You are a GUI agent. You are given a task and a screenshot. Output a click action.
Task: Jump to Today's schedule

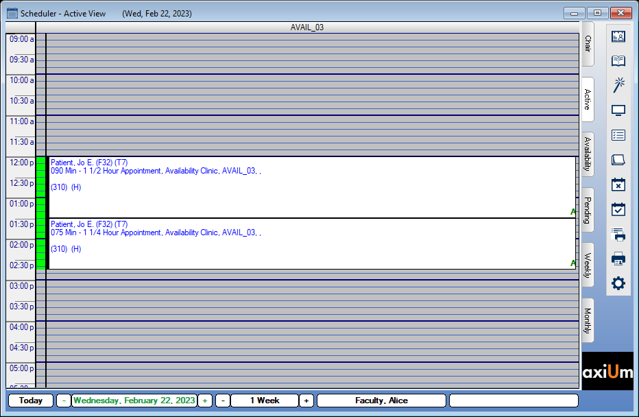point(30,401)
